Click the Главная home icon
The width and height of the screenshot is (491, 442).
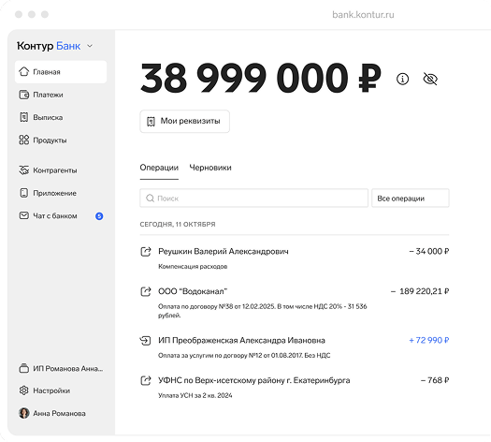pyautogui.click(x=24, y=72)
